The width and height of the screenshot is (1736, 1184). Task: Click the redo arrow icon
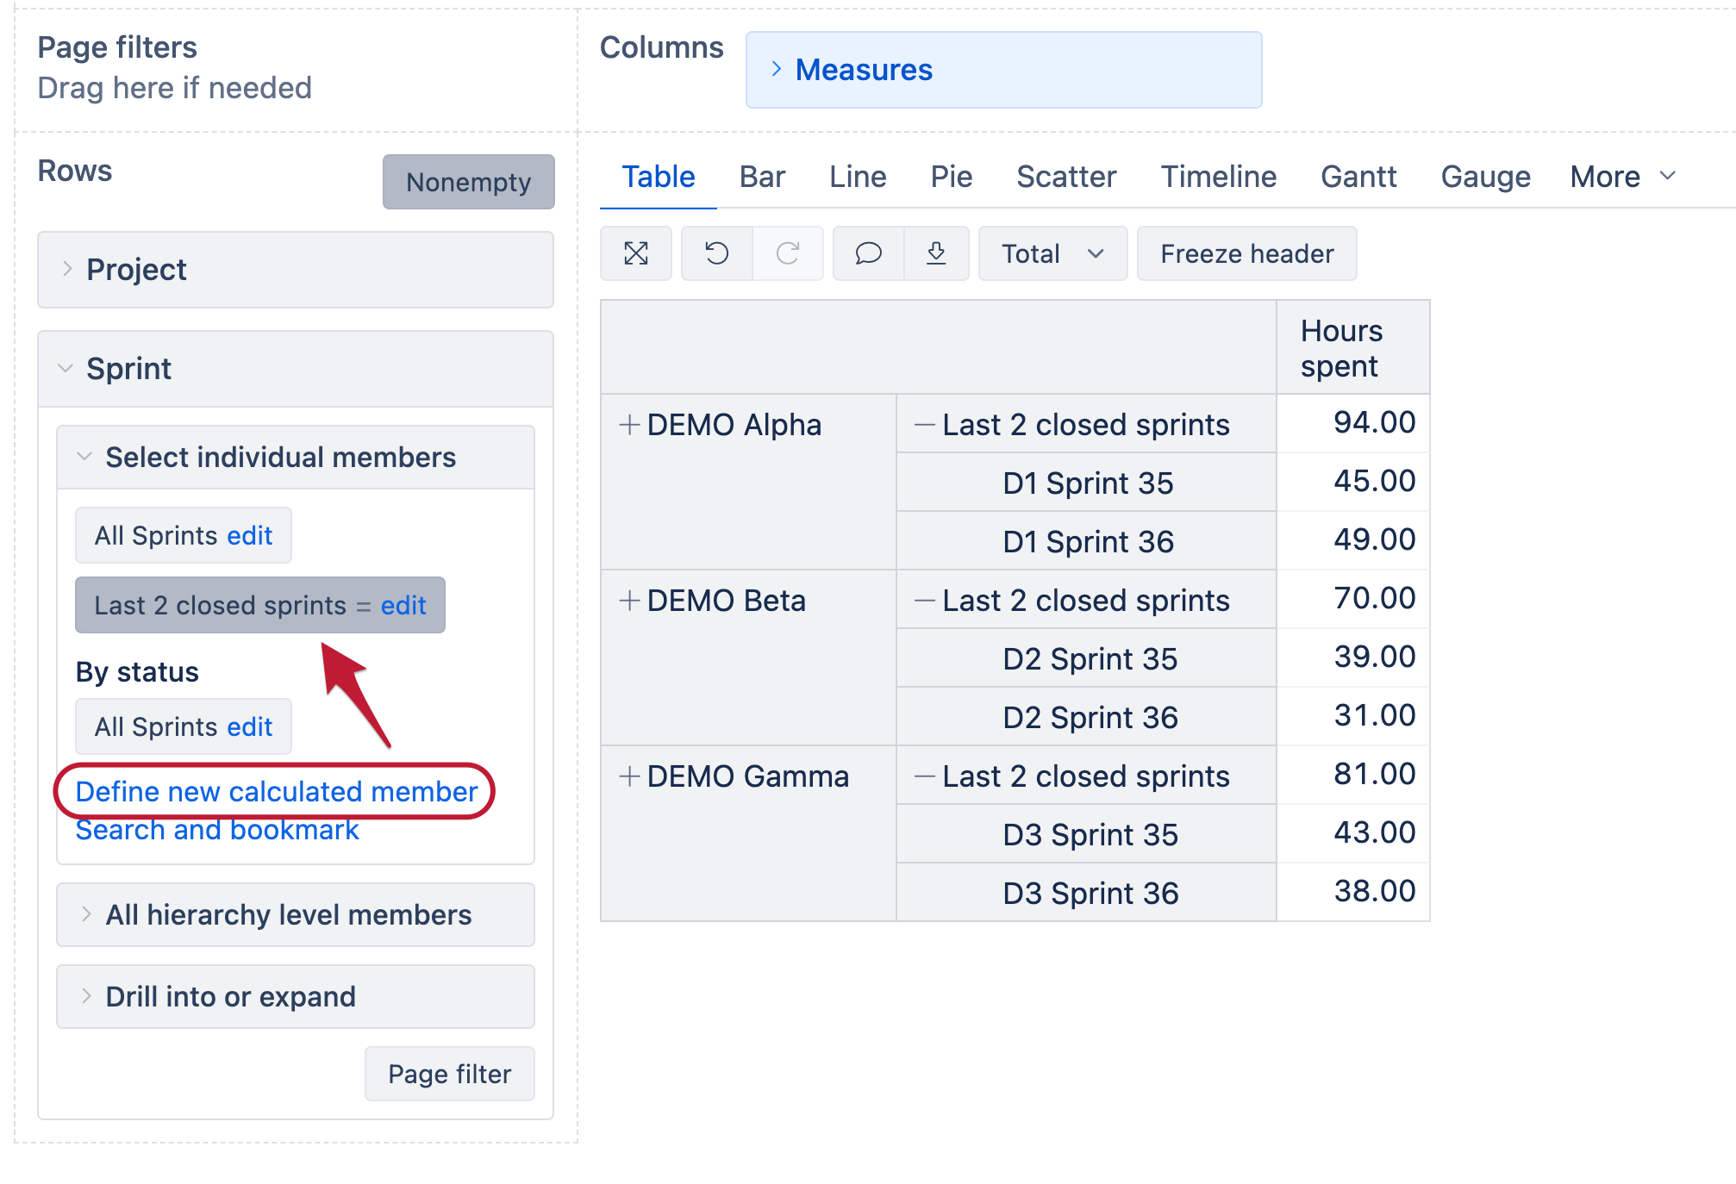click(788, 253)
